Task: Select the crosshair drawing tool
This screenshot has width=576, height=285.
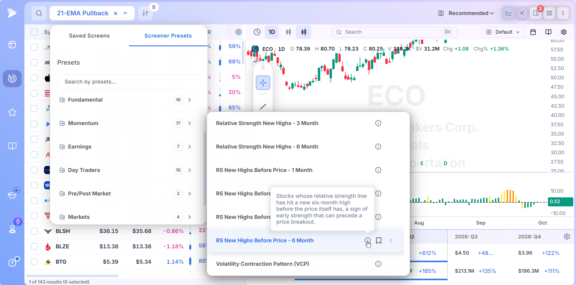Action: 263,83
